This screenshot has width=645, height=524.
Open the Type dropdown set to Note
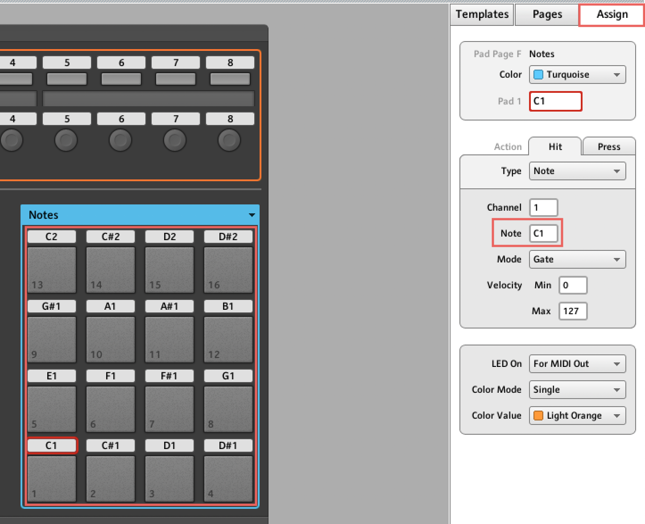click(x=577, y=171)
